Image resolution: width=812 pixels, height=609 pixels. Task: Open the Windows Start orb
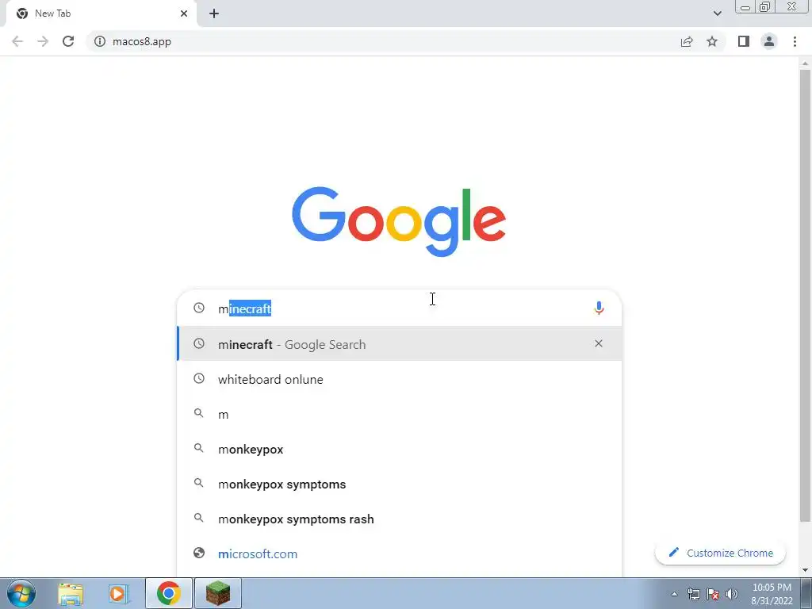[x=21, y=593]
